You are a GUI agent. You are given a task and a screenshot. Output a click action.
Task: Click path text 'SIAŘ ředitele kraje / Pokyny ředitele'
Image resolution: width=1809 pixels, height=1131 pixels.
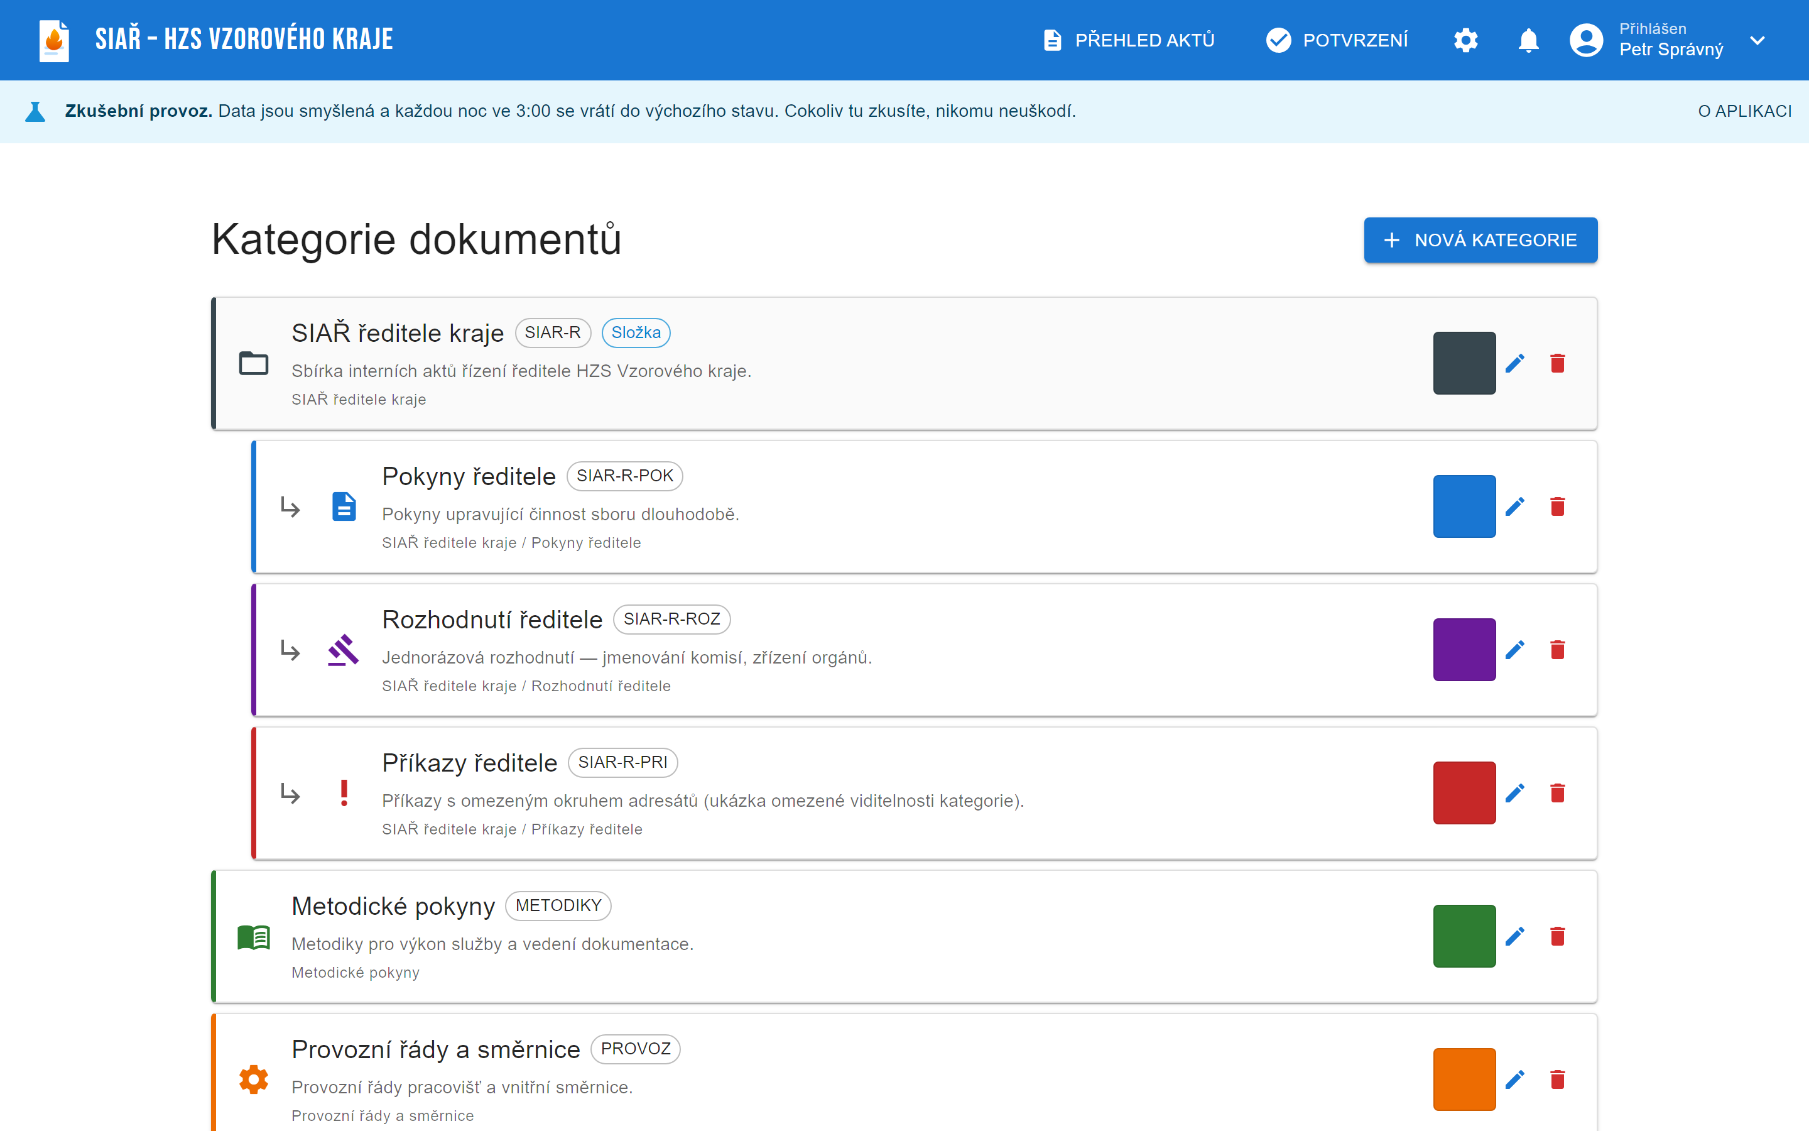coord(511,543)
